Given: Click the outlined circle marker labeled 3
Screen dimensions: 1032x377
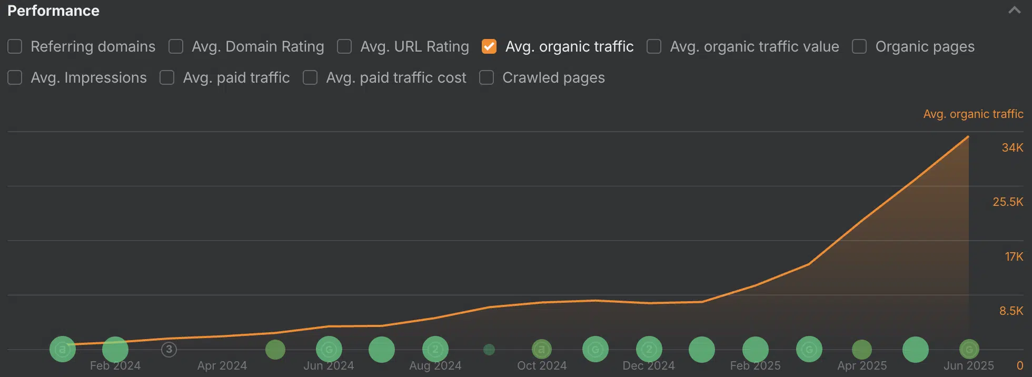Looking at the screenshot, I should pyautogui.click(x=169, y=349).
